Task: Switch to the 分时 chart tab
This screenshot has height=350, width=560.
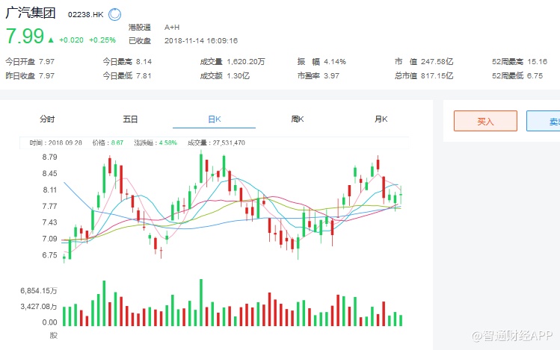Action: (x=47, y=119)
